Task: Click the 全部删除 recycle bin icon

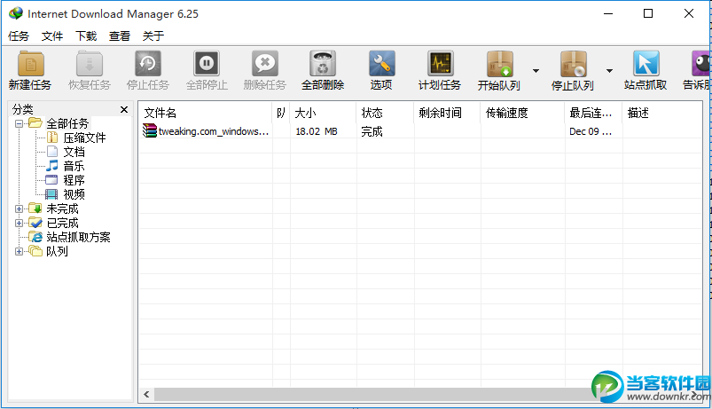Action: [x=323, y=64]
